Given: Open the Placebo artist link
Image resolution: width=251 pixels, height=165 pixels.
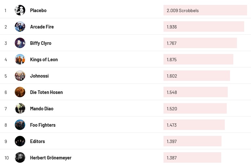Looking at the screenshot, I should [x=38, y=10].
